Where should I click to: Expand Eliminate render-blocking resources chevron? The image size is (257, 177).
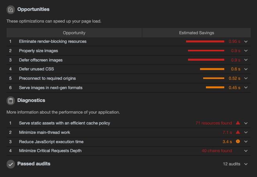(246, 42)
